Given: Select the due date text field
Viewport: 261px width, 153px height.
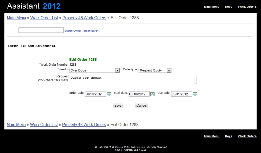Looking at the screenshot, I should (x=181, y=94).
